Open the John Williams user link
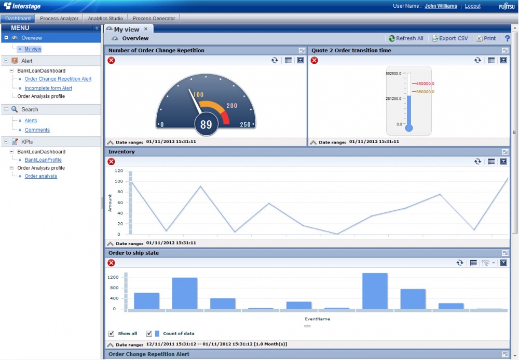Image resolution: width=519 pixels, height=360 pixels. click(x=441, y=6)
